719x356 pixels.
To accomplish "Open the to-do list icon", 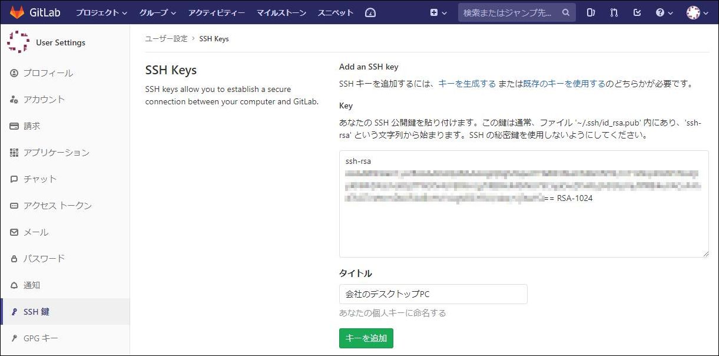I will tap(637, 12).
